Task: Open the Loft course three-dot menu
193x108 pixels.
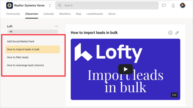Action: coord(57,26)
